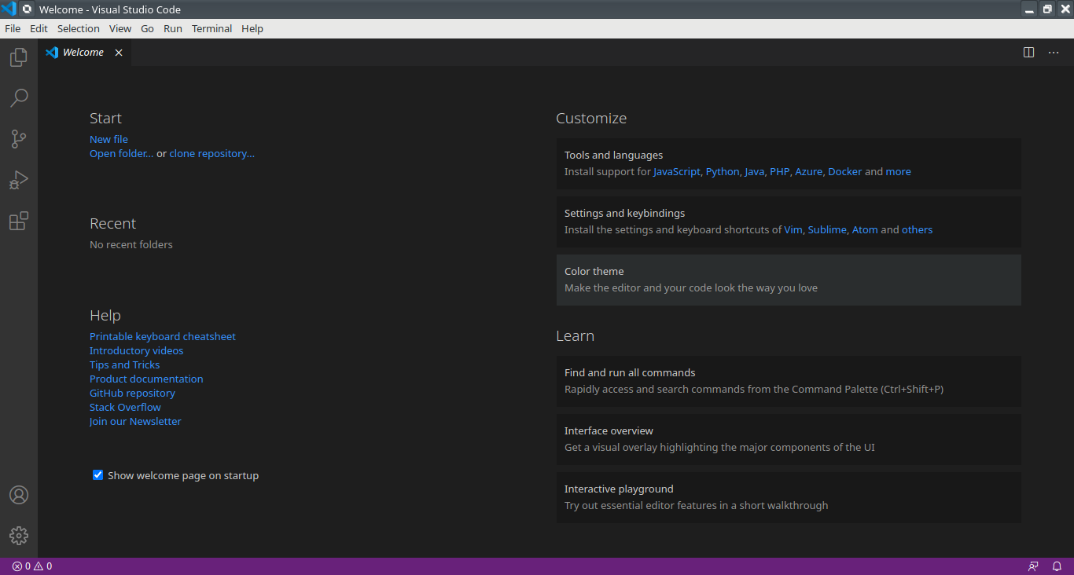Image resolution: width=1074 pixels, height=575 pixels.
Task: Open the File menu
Action: point(13,28)
